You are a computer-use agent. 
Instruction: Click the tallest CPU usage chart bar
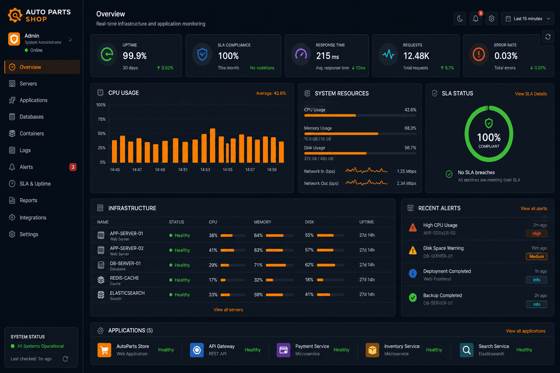tap(213, 145)
